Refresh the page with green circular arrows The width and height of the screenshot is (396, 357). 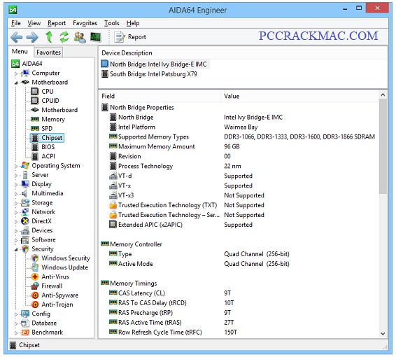tap(64, 37)
